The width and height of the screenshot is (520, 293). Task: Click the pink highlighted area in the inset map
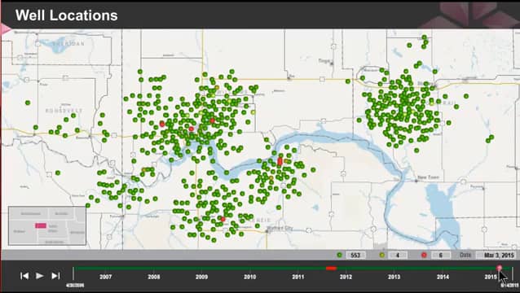(41, 225)
